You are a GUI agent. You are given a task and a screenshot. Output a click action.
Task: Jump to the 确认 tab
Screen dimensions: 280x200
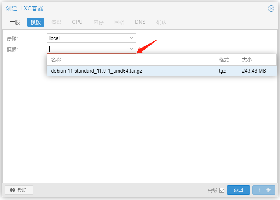[x=161, y=22]
